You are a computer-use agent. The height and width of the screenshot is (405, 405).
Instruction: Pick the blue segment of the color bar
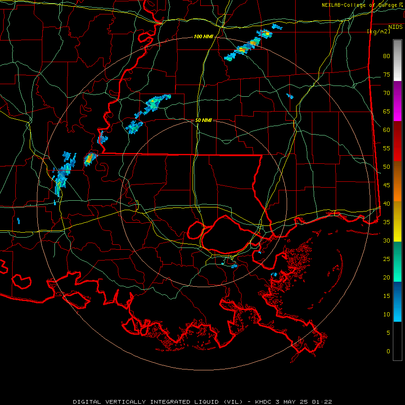(397, 301)
